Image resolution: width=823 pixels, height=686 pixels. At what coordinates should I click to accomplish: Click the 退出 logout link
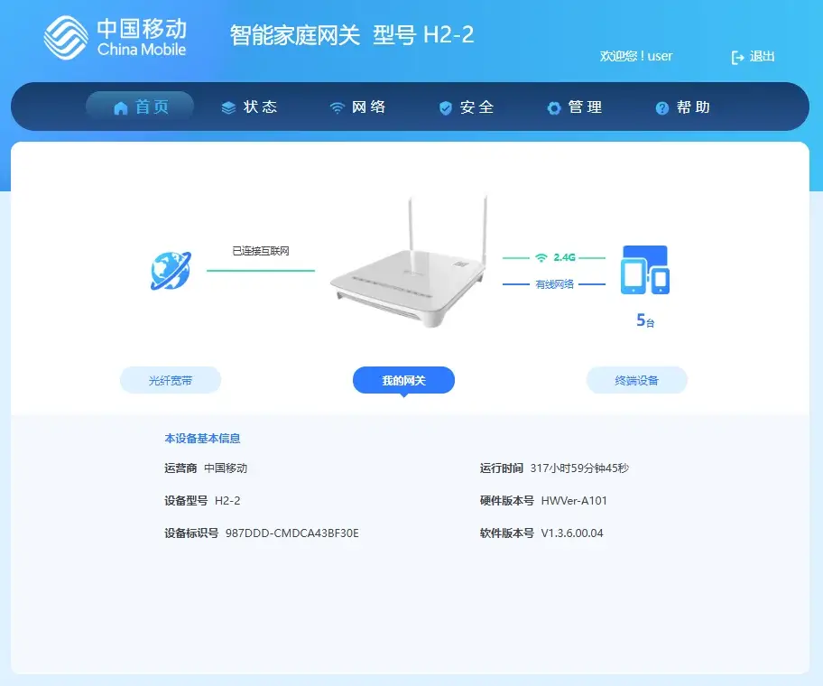762,57
